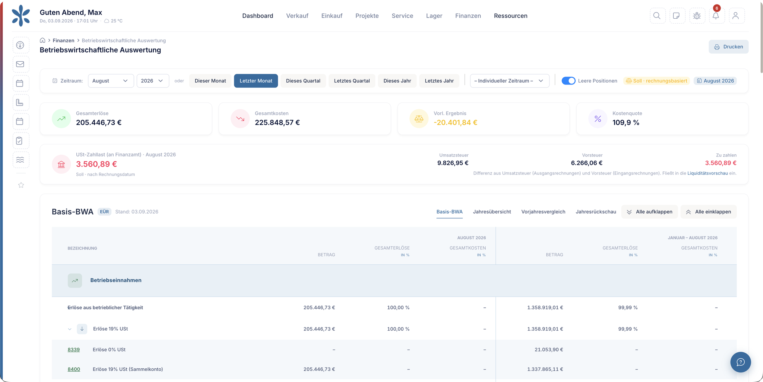Open the Individueller Zeitraum dropdown
Viewport: 763px width, 382px height.
509,81
